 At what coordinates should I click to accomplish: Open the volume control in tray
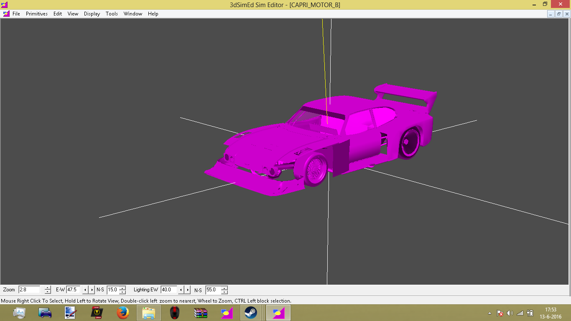(x=510, y=313)
